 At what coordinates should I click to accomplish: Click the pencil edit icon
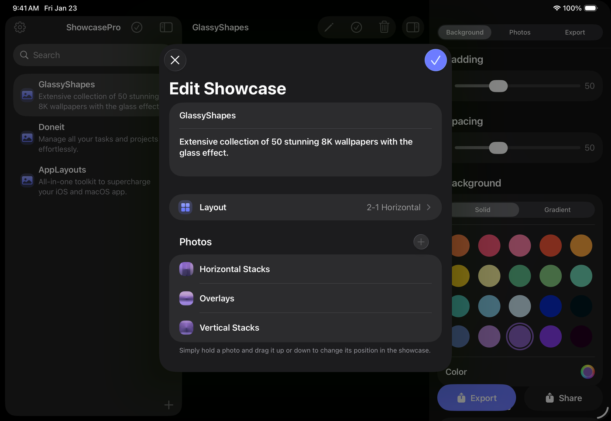[329, 27]
